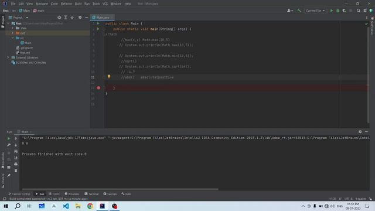The width and height of the screenshot is (375, 211).
Task: Select Scratches and Consoles node
Action: coord(29,63)
